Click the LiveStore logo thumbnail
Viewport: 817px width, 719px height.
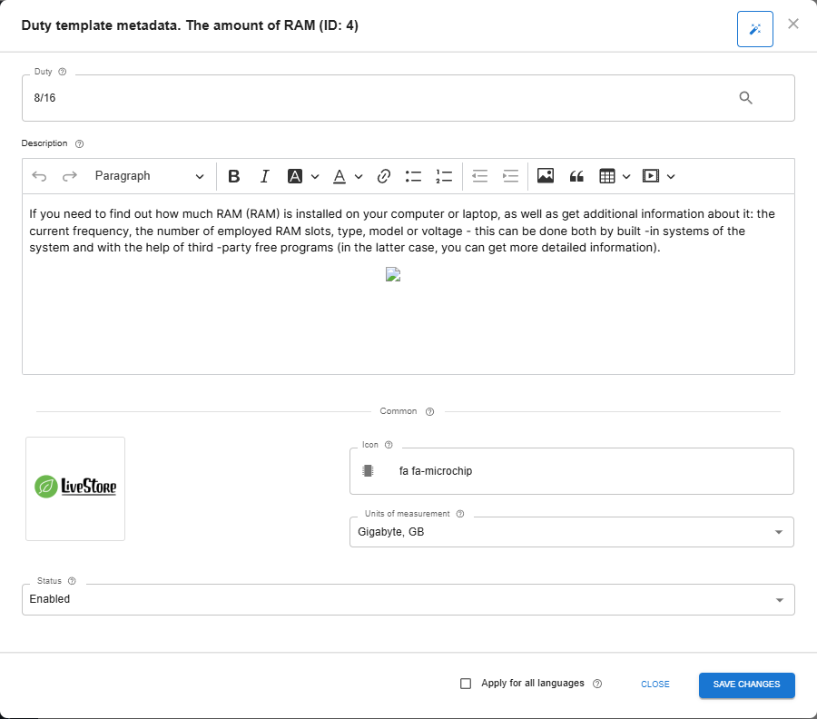tap(75, 488)
